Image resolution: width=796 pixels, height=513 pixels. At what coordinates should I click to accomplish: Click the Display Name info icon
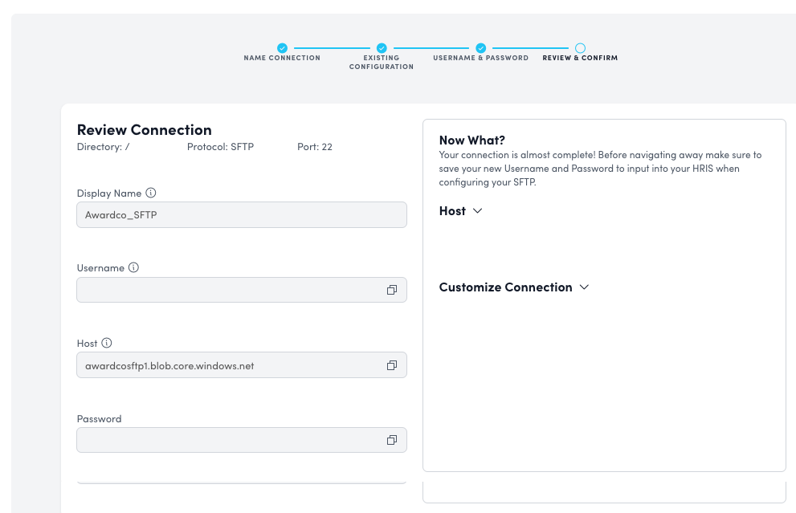151,193
